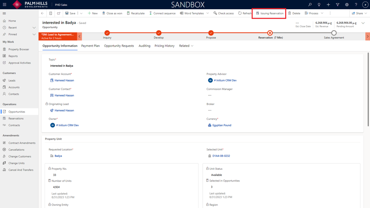
Task: Click the Recalculate command
Action: tap(136, 13)
